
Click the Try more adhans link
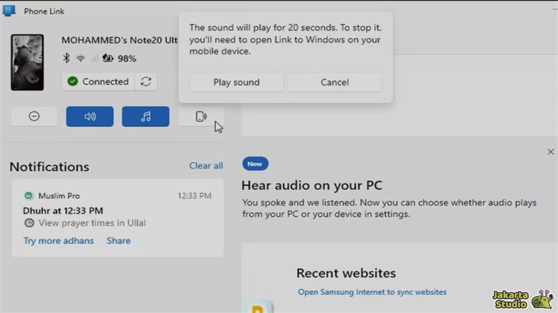tap(58, 241)
